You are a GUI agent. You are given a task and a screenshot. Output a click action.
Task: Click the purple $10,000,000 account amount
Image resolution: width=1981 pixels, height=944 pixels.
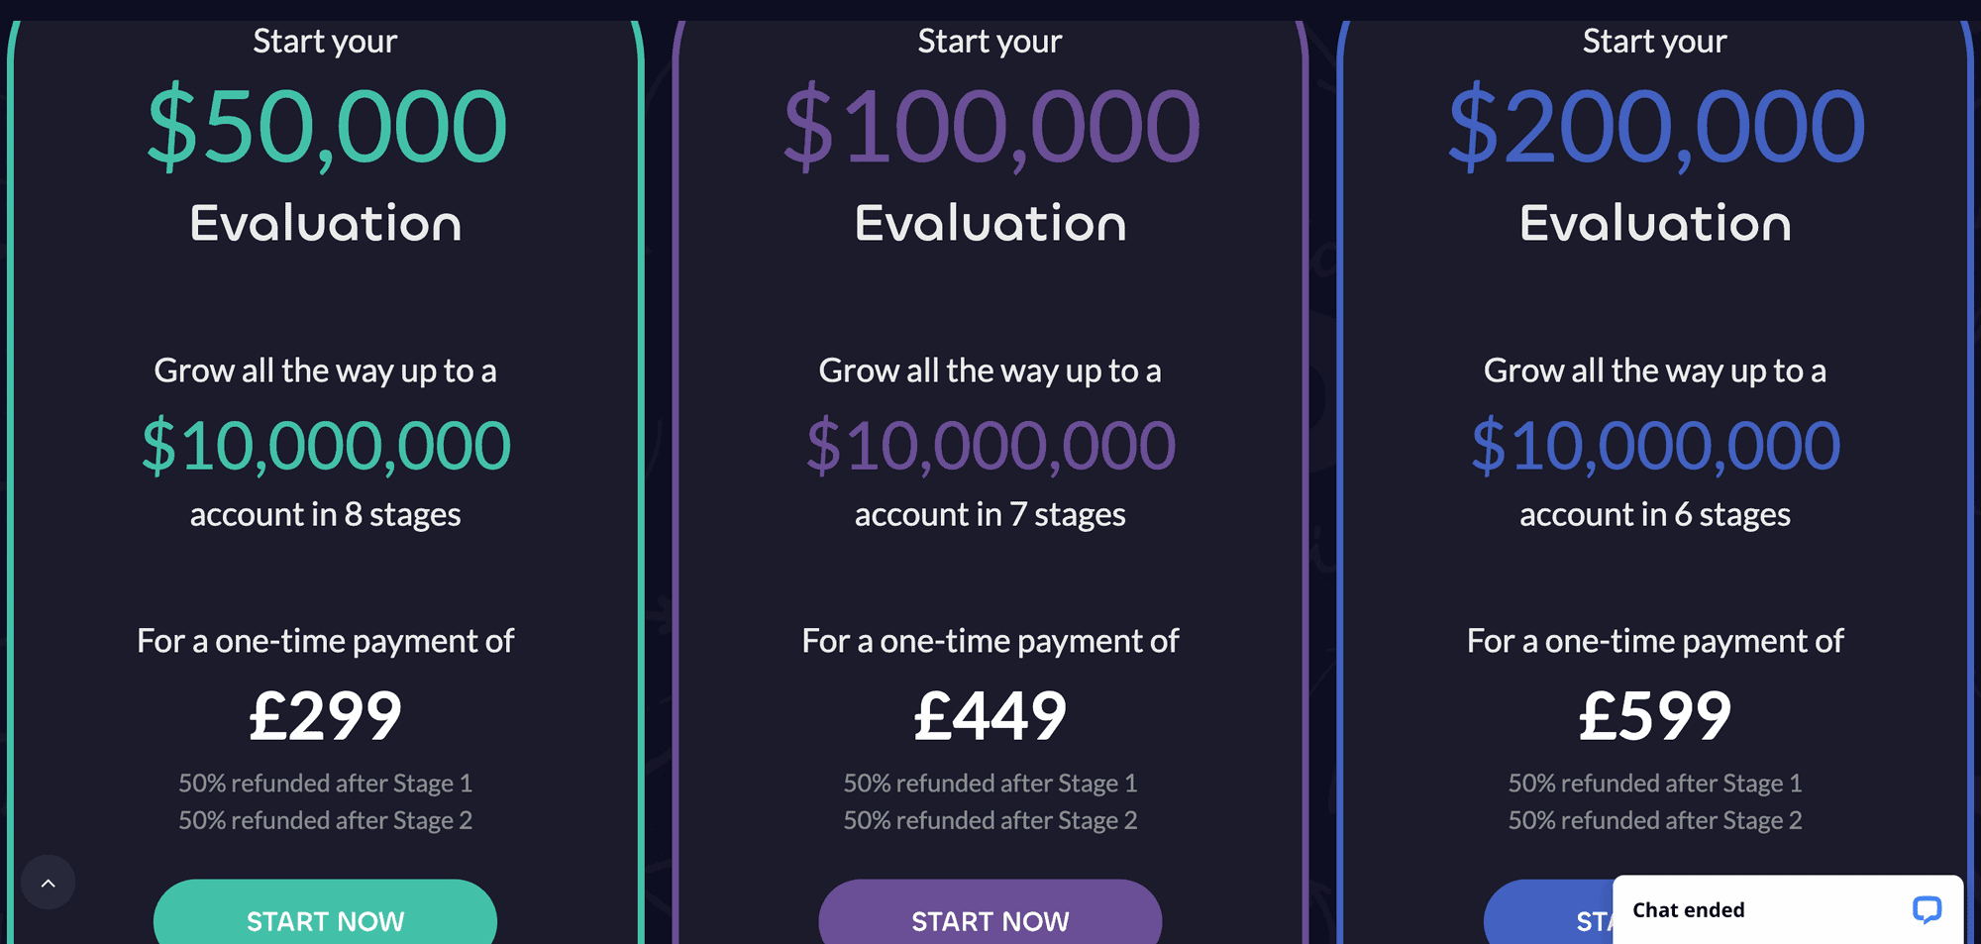coord(990,446)
